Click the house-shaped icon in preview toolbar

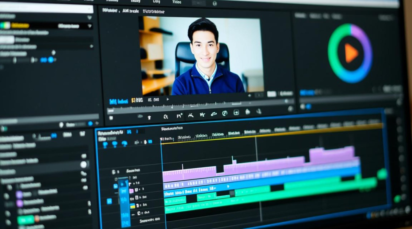click(x=247, y=112)
